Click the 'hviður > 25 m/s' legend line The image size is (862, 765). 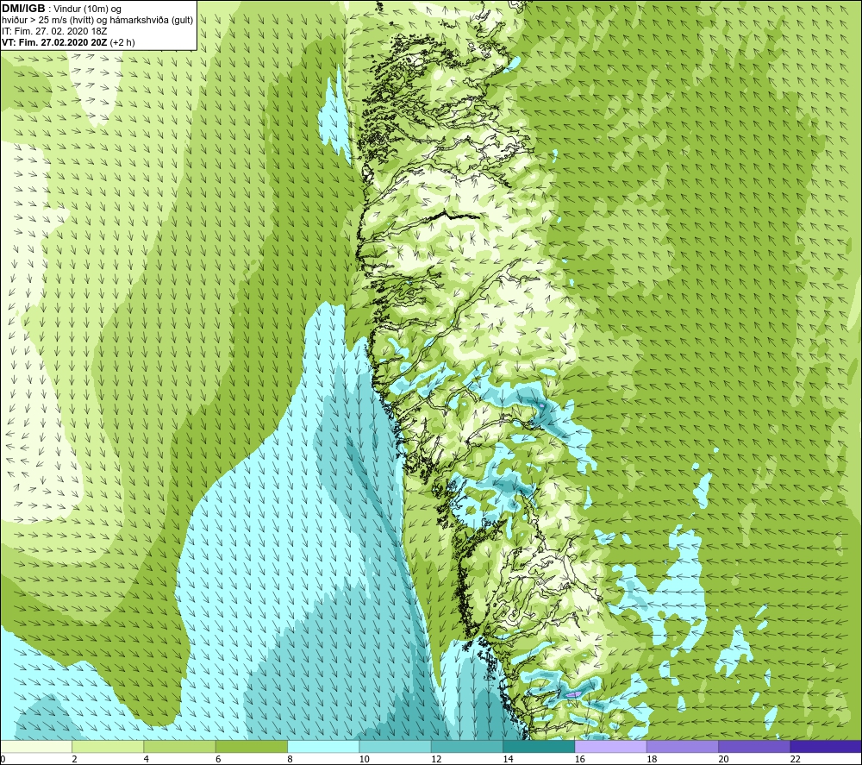click(97, 21)
